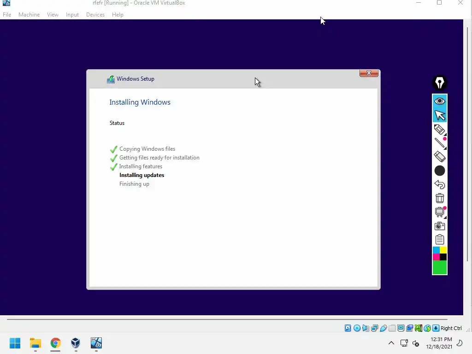
Task: Click the Installing features status line
Action: (141, 166)
